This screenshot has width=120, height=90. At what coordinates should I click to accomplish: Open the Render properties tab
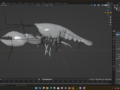[x=114, y=37]
